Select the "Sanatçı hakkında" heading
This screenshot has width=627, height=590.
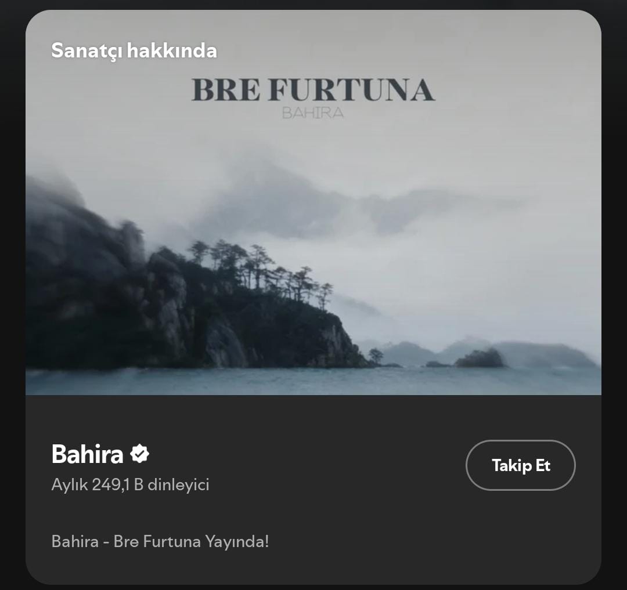(x=134, y=50)
